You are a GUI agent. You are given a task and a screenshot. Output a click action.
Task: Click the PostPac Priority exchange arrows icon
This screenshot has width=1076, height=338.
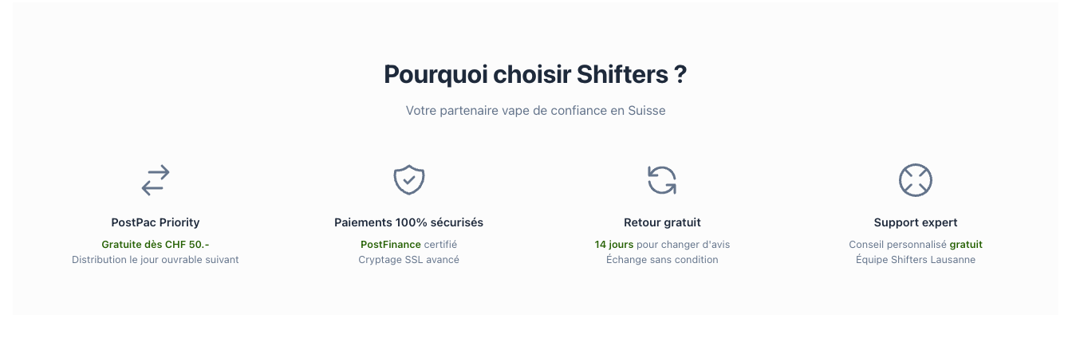156,180
